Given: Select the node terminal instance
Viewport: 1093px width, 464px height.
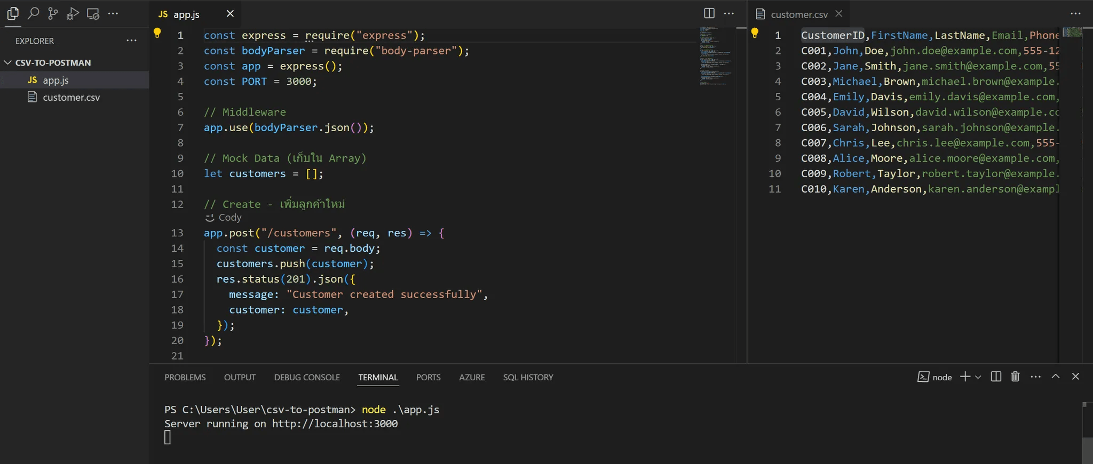Looking at the screenshot, I should click(x=934, y=377).
